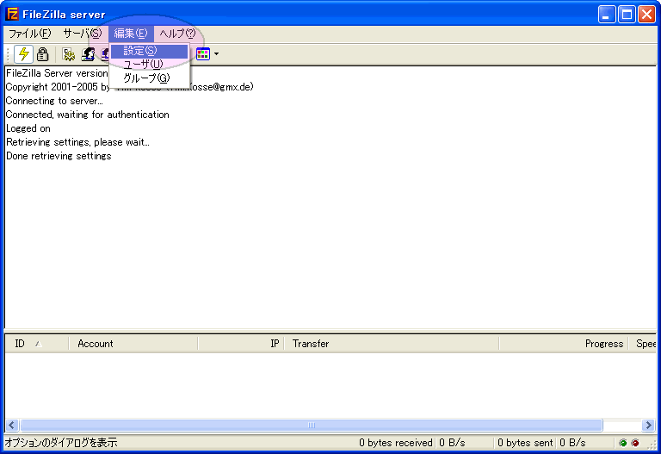Click the green status indicator LED
The height and width of the screenshot is (454, 661).
point(623,443)
